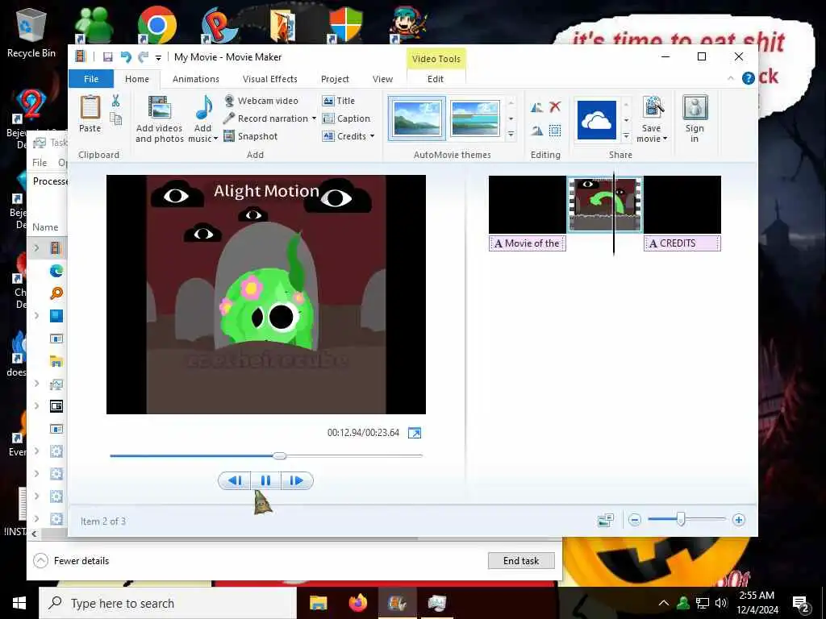Select the Movie of the title caption
Viewport: 826px width, 619px height.
pyautogui.click(x=528, y=243)
